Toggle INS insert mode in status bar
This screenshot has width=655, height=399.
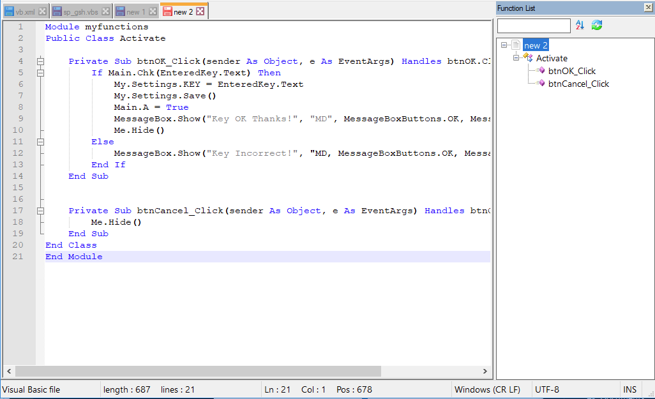629,389
